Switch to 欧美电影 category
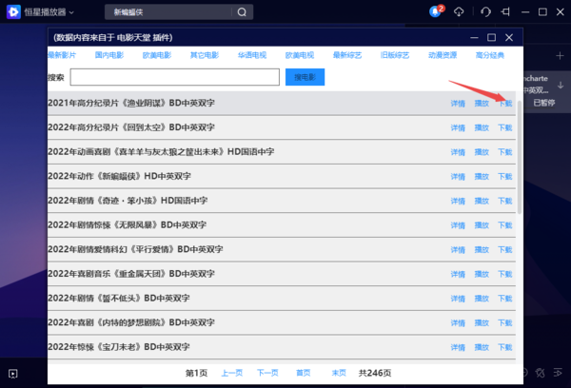 [157, 55]
